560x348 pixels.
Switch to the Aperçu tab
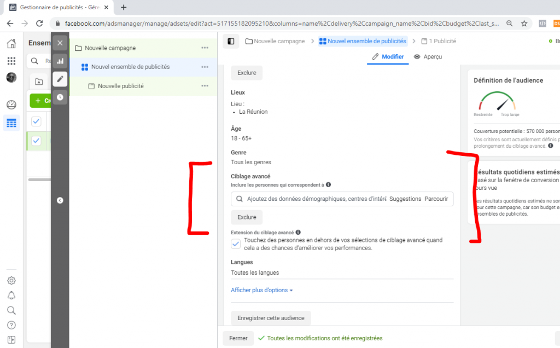coord(428,57)
